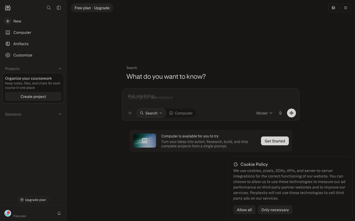
Task: Open Computer in the sidebar
Action: point(33,33)
